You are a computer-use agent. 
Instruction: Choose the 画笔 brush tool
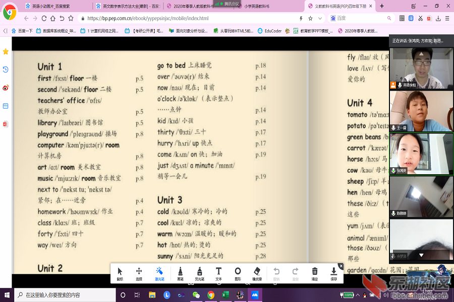coord(181,274)
